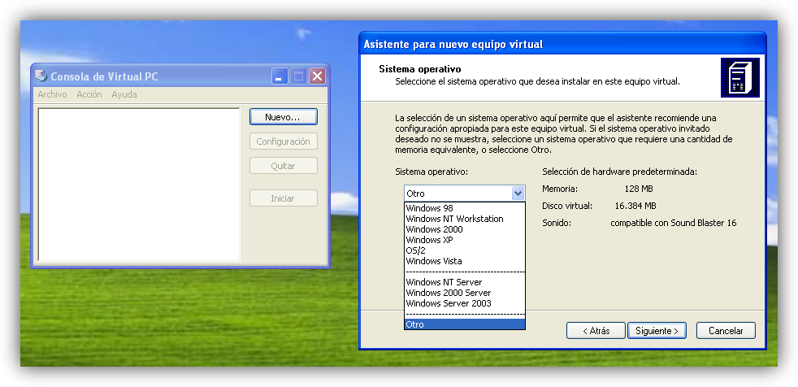Click the Atrás button
798x387 pixels.
(x=595, y=331)
